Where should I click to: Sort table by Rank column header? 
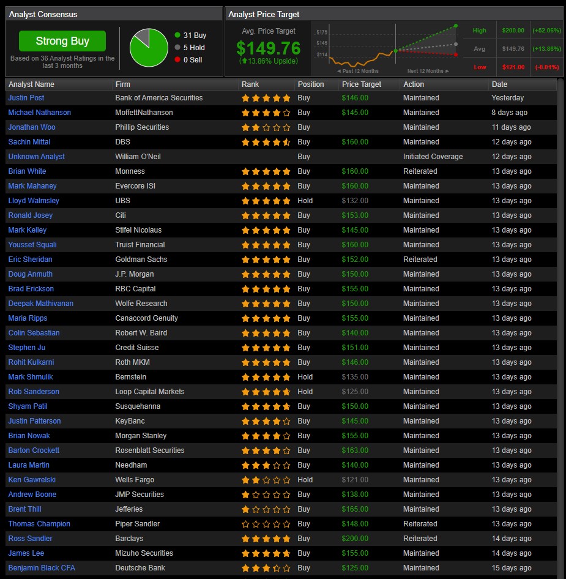250,84
